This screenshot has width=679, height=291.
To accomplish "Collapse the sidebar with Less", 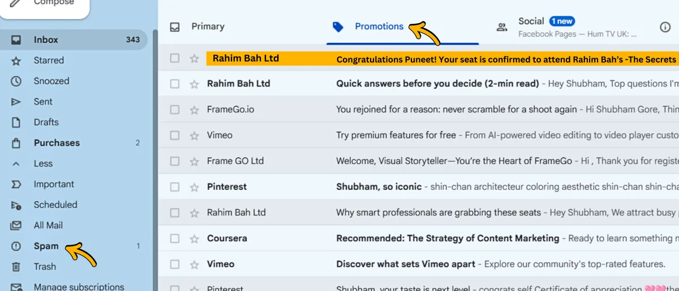I will (x=43, y=164).
